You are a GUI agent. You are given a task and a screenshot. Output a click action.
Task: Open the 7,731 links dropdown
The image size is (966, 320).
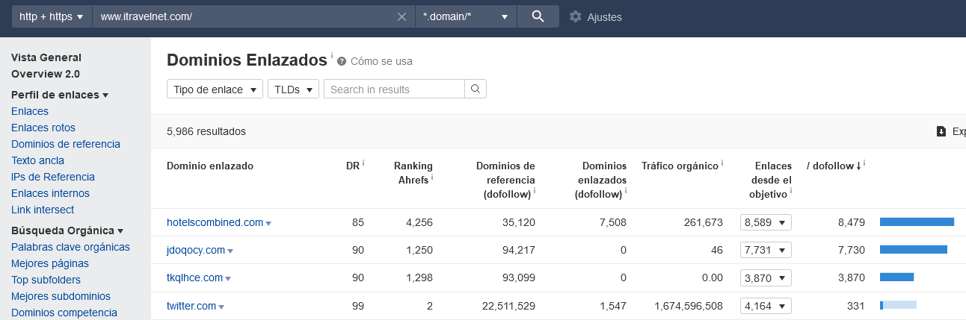pos(766,250)
